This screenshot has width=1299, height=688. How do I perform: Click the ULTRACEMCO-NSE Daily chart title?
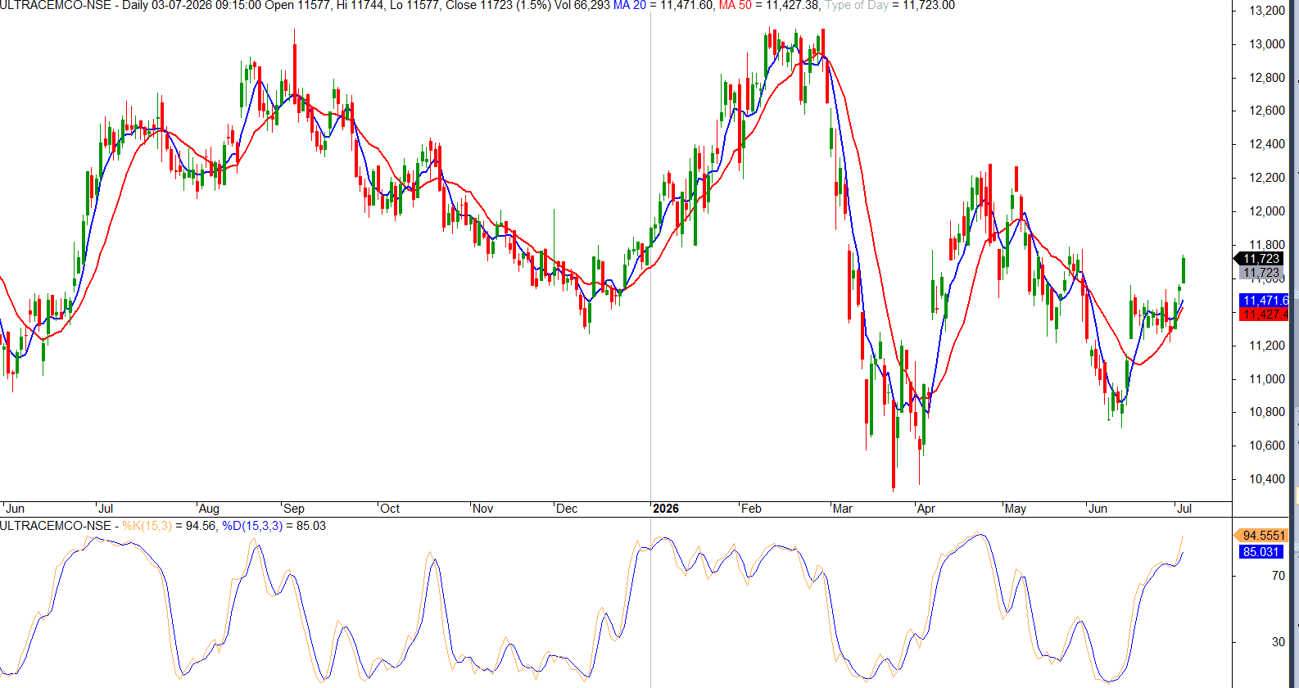(74, 5)
